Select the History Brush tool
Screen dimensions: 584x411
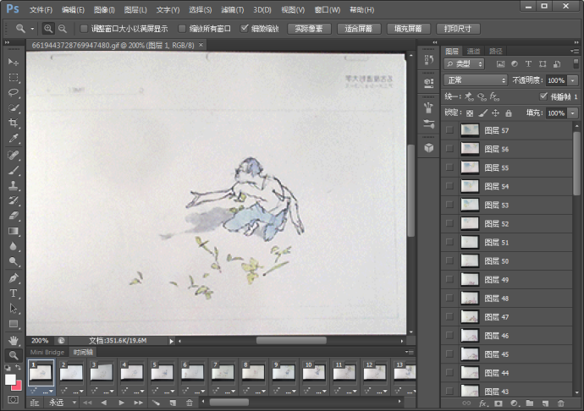[x=14, y=200]
